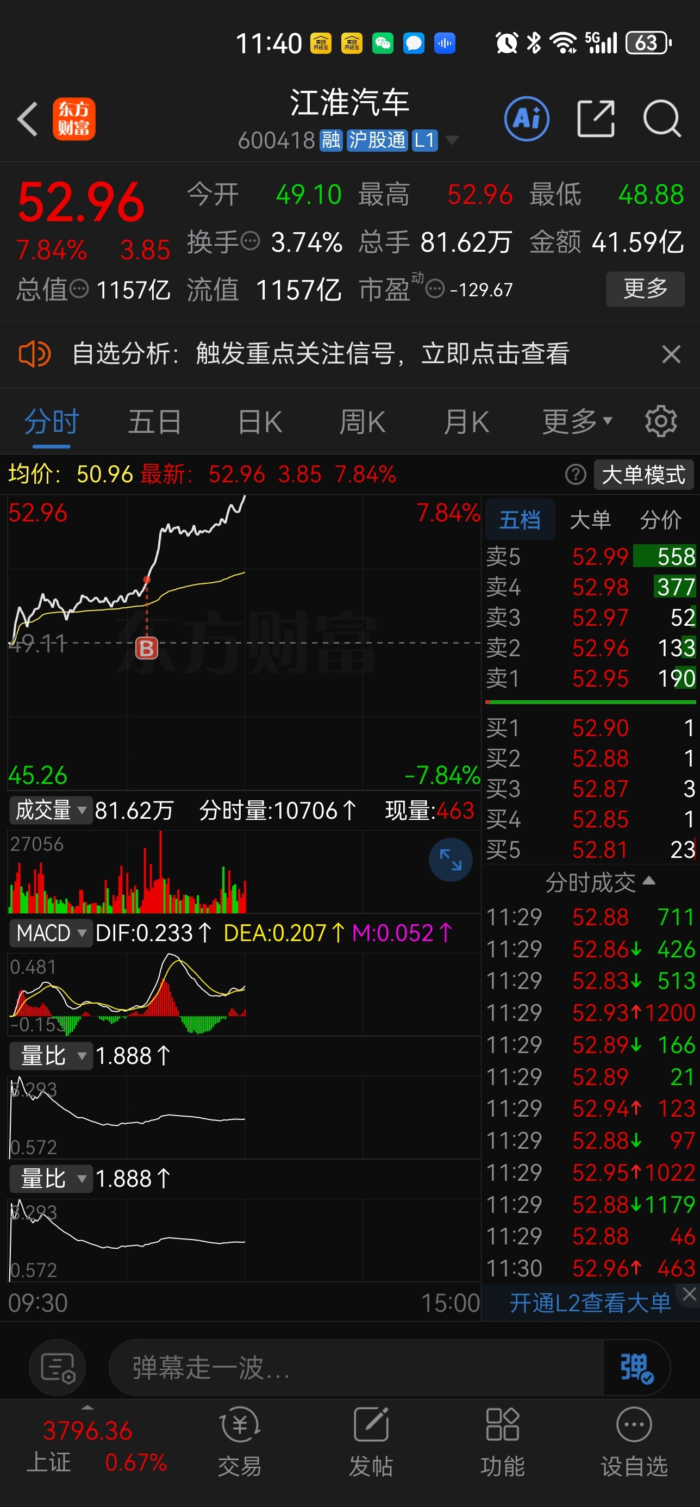Tap info icon next to 市盈
Screen dimensions: 700x1507
[434, 289]
